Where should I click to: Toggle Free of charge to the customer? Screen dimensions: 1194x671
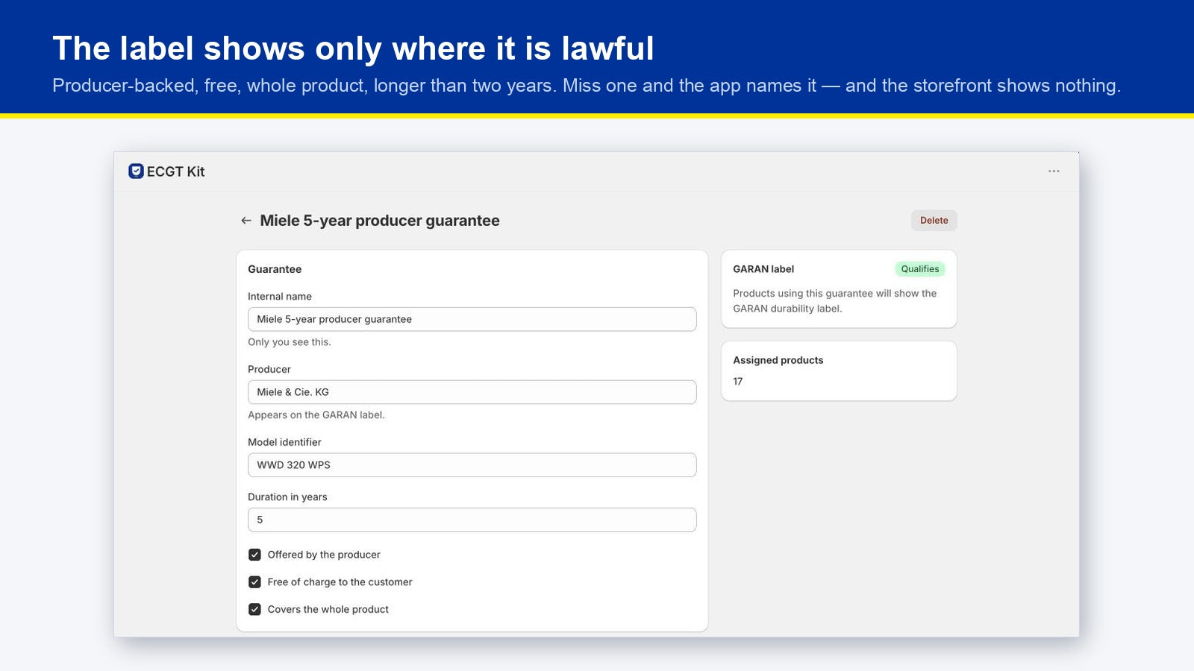254,582
